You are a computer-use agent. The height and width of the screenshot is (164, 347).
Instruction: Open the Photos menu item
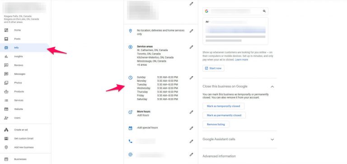point(25,83)
